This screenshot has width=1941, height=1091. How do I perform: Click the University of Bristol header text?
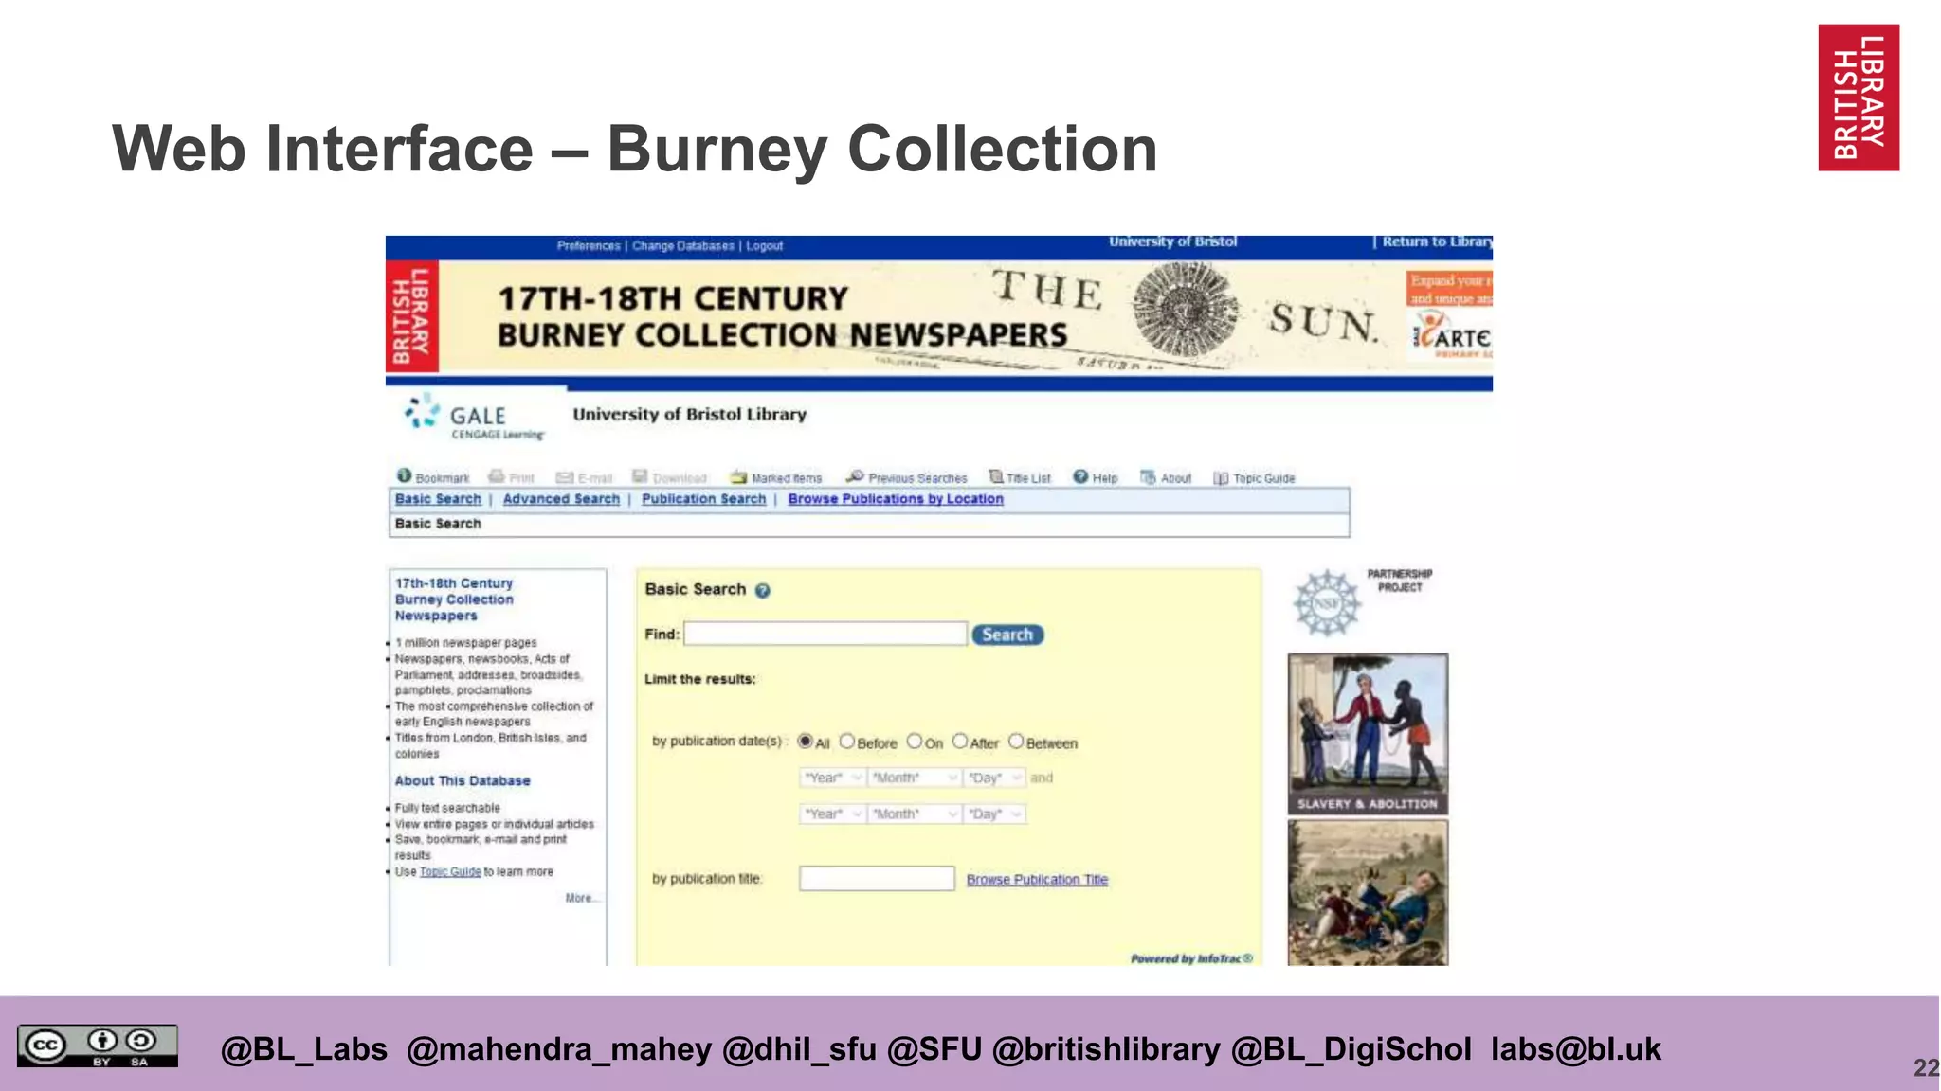click(1173, 242)
